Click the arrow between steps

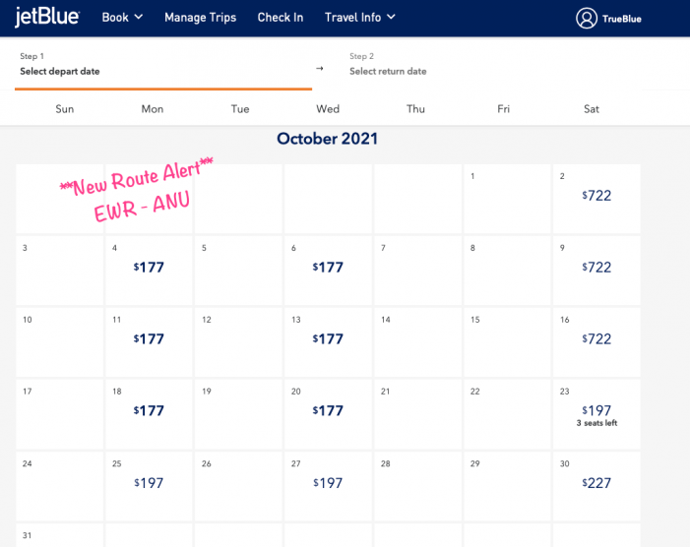tap(319, 68)
